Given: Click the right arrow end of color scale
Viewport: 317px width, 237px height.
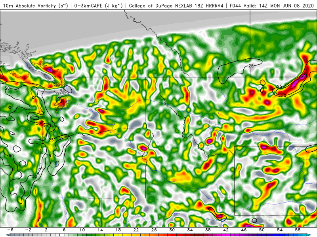Looking at the screenshot, I should [309, 235].
